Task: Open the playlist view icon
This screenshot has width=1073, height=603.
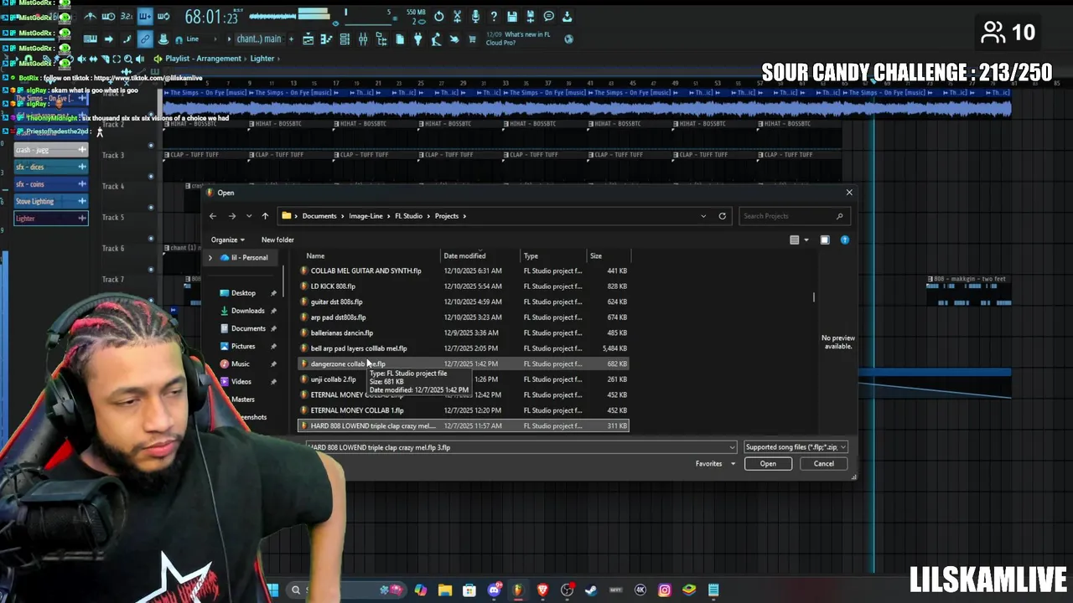Action: pos(308,39)
